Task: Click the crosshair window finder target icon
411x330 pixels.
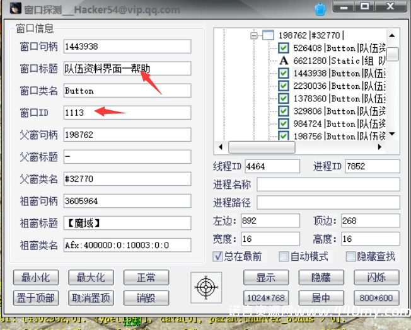Action: tap(206, 287)
